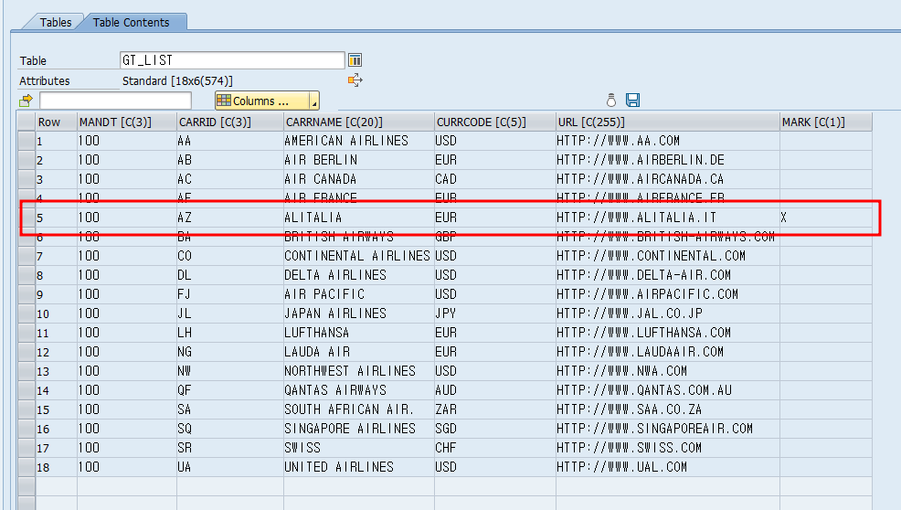Switch to the Tables tab

point(55,23)
